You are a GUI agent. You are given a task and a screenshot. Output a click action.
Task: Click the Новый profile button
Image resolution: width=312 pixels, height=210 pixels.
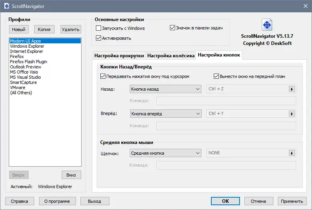pyautogui.click(x=19, y=29)
